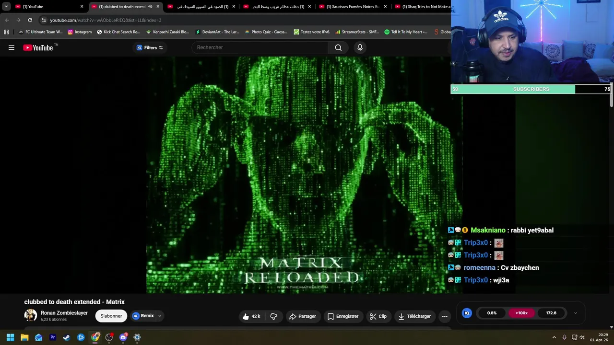614x345 pixels.
Task: Open 'StreamerStats - SMF...' bookmark
Action: coord(357,32)
